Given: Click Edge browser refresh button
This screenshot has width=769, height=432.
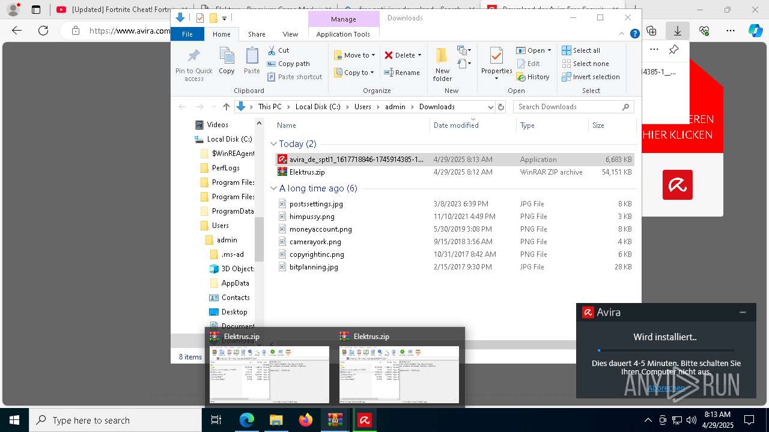Looking at the screenshot, I should (x=43, y=31).
